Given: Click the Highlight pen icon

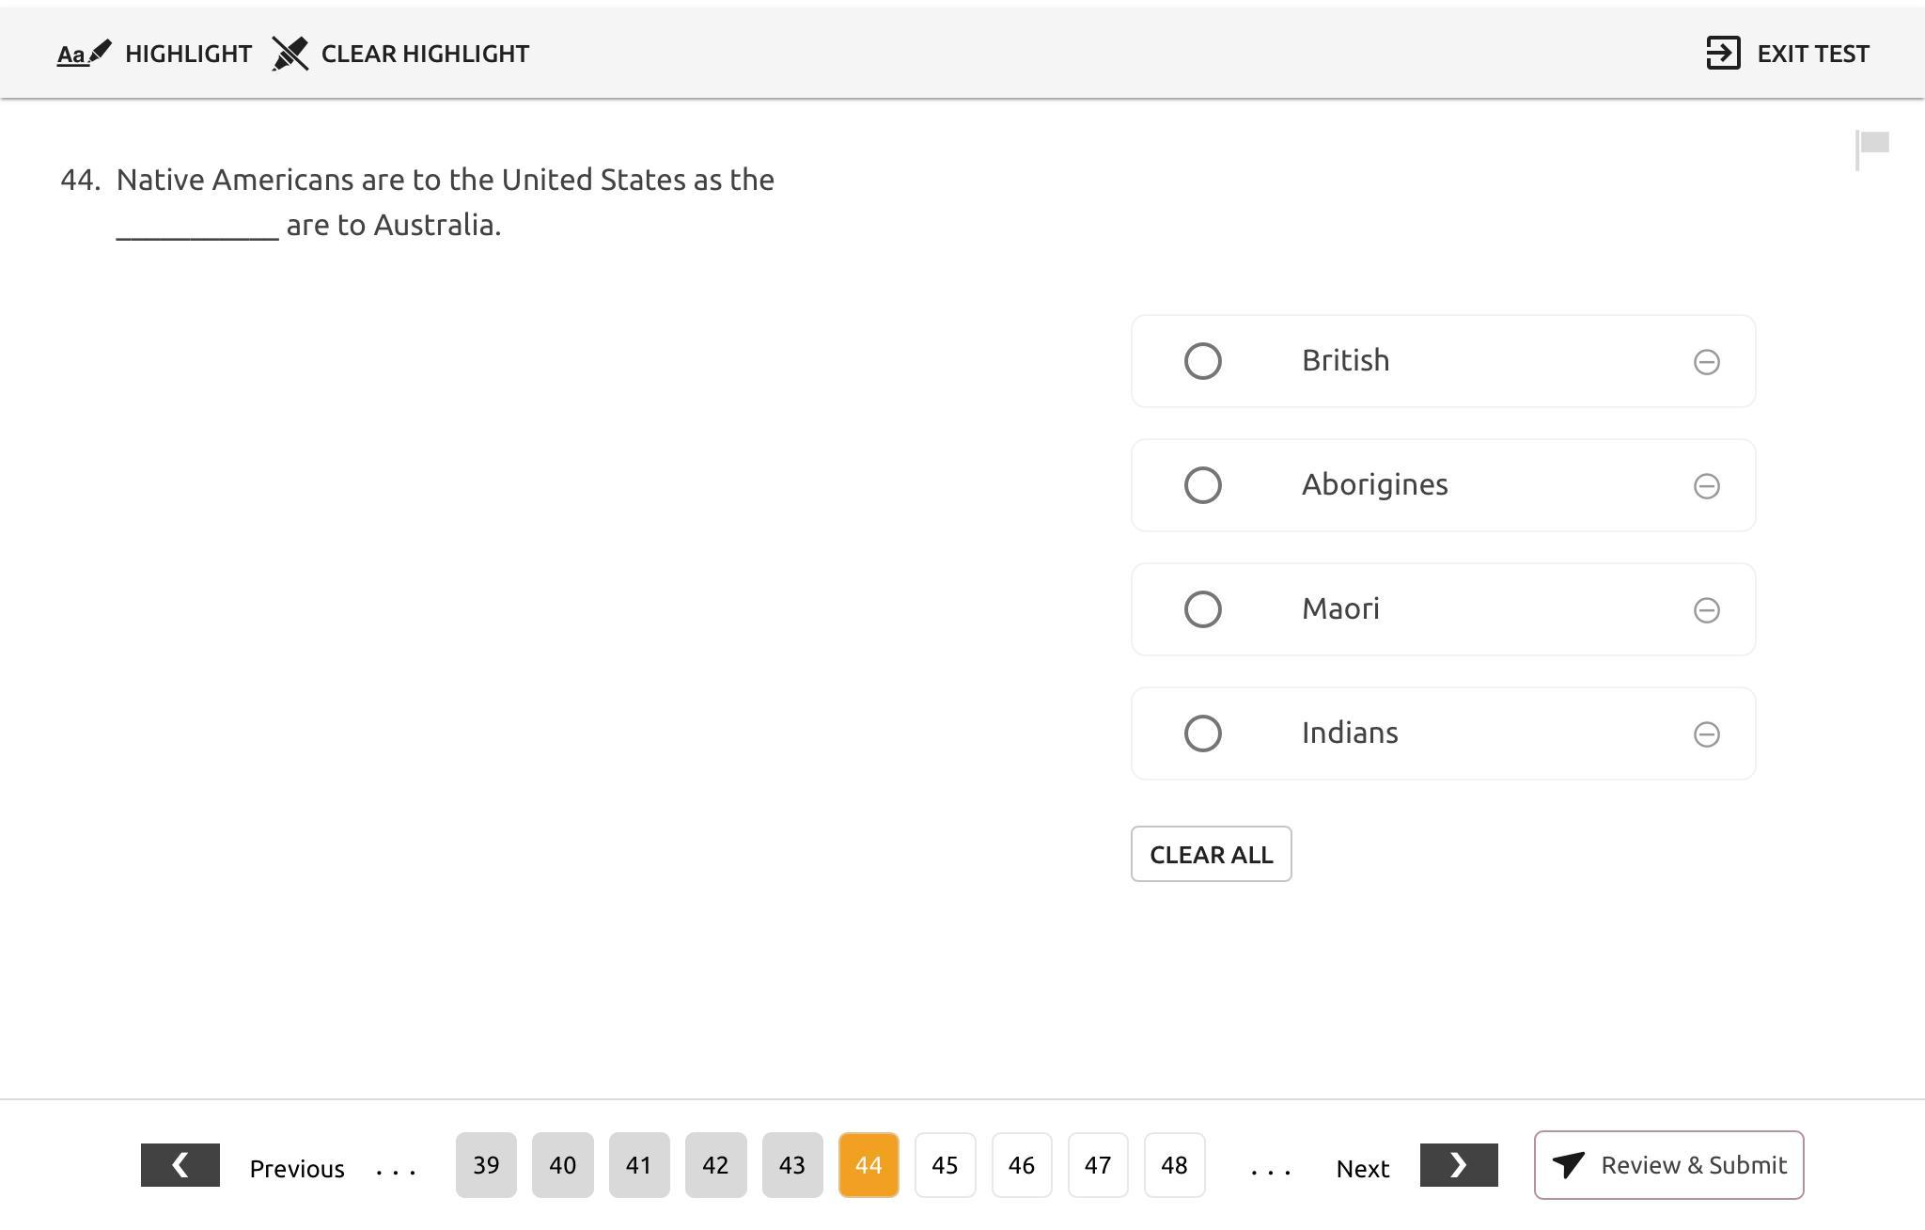Looking at the screenshot, I should 85,54.
